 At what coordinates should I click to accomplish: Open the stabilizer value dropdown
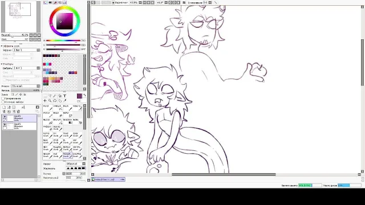click(x=208, y=2)
